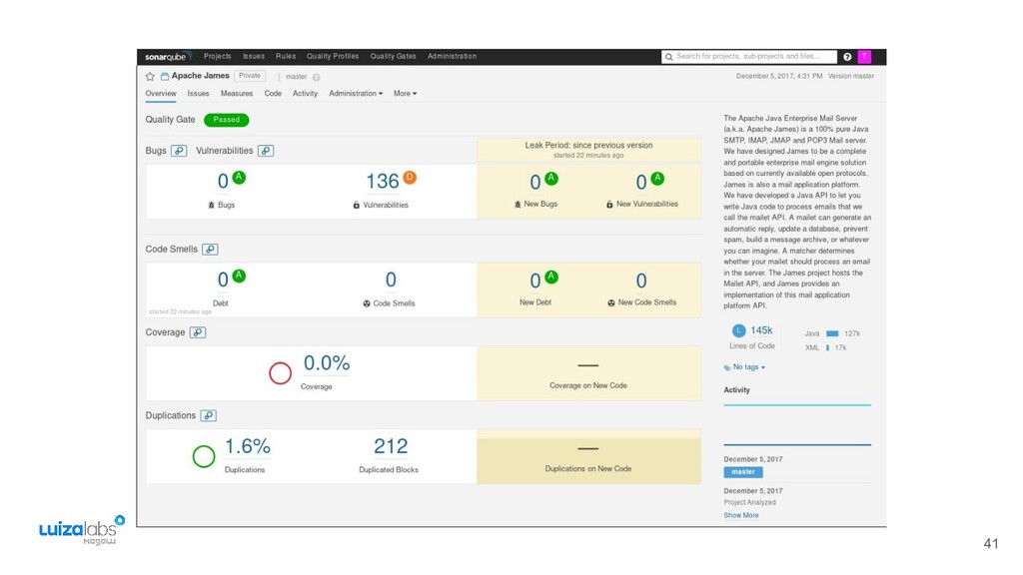This screenshot has height=575, width=1023.
Task: Click the Show More activity link
Action: pos(741,515)
